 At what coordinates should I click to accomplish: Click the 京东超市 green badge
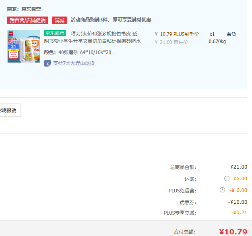click(55, 33)
